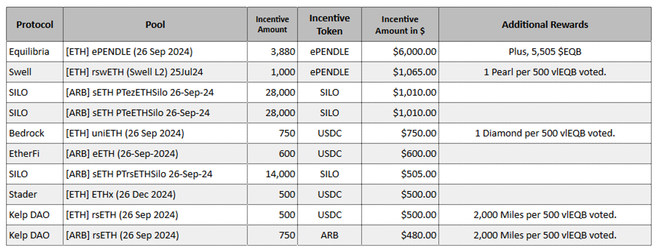This screenshot has width=658, height=252.
Task: Select the 1 Pearl per 500 vlEQB cell
Action: click(x=545, y=72)
